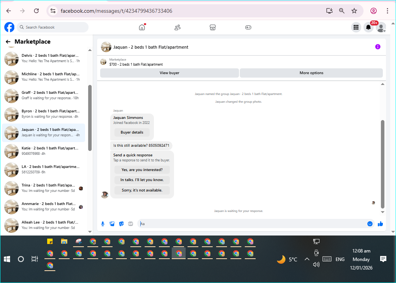Open the Facebook menu grid icon
This screenshot has width=396, height=283.
pyautogui.click(x=356, y=27)
